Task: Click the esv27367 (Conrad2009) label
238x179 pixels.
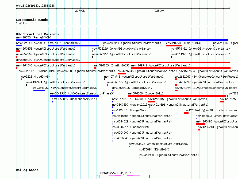Action: (x=65, y=43)
